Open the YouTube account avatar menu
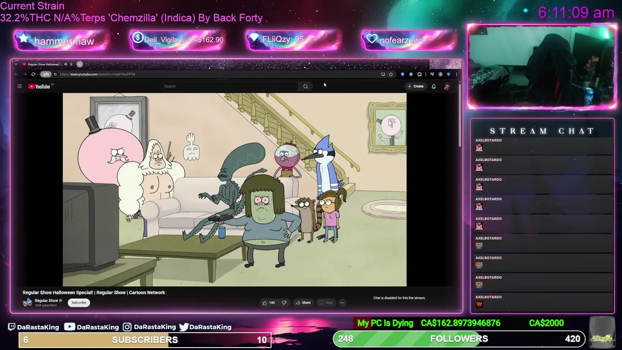Screen dimensions: 622x350 447,86
